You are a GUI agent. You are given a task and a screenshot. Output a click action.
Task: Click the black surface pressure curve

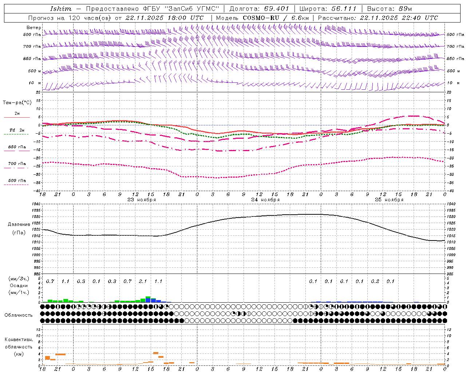click(x=244, y=218)
